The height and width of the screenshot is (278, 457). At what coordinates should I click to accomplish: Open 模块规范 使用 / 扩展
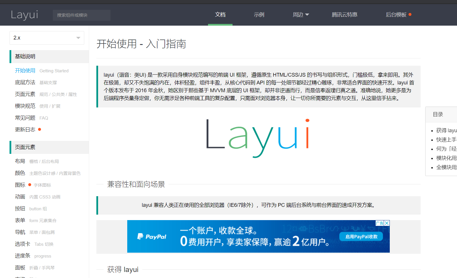(x=38, y=106)
